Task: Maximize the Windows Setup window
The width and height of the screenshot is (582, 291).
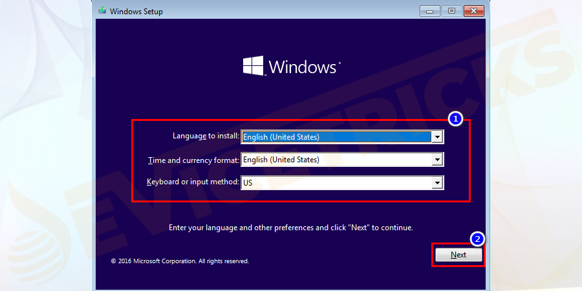Action: coord(452,11)
